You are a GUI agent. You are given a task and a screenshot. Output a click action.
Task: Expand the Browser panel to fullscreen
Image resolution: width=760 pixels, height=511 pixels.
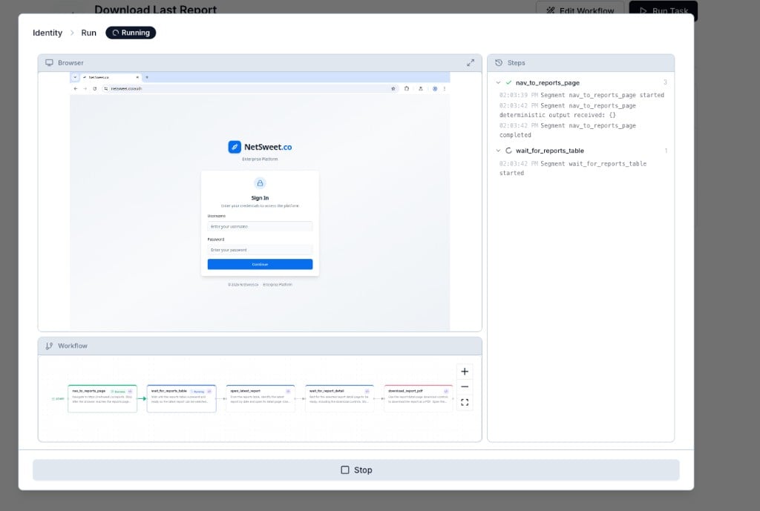470,63
